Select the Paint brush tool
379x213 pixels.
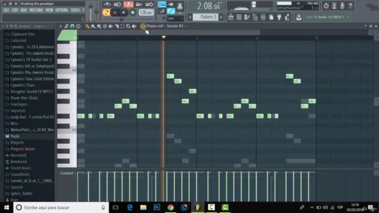(x=93, y=26)
